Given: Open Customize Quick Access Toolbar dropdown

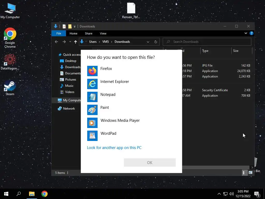Looking at the screenshot, I should tap(75, 27).
